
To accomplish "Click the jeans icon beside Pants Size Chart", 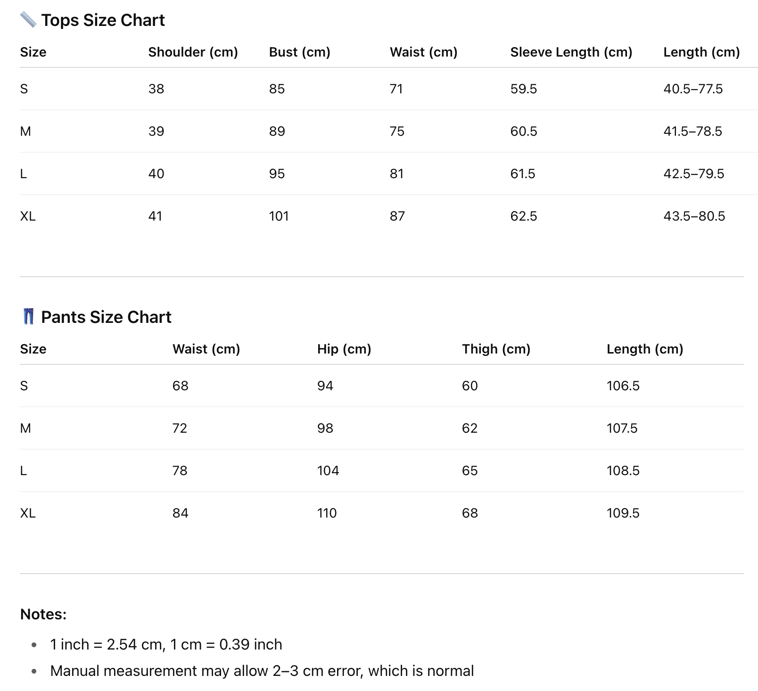I will pyautogui.click(x=28, y=317).
